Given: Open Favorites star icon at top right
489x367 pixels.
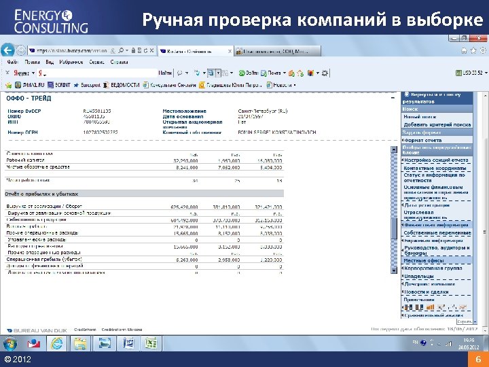Looking at the screenshot, I should point(473,50).
